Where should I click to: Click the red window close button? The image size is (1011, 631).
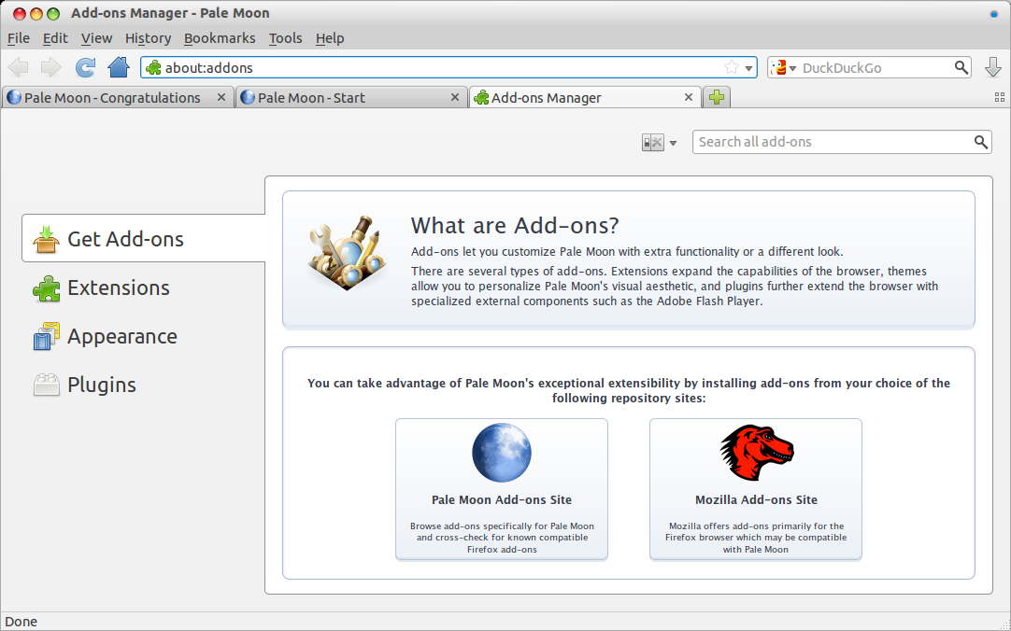tap(20, 13)
